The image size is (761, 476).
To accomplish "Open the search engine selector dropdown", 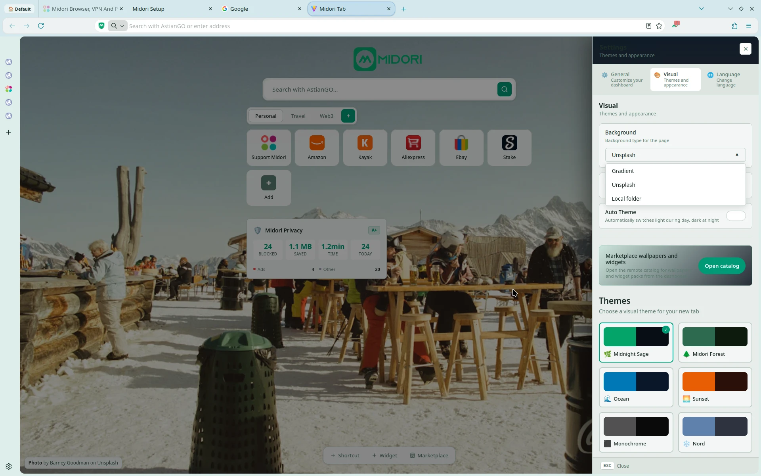I will coord(118,26).
